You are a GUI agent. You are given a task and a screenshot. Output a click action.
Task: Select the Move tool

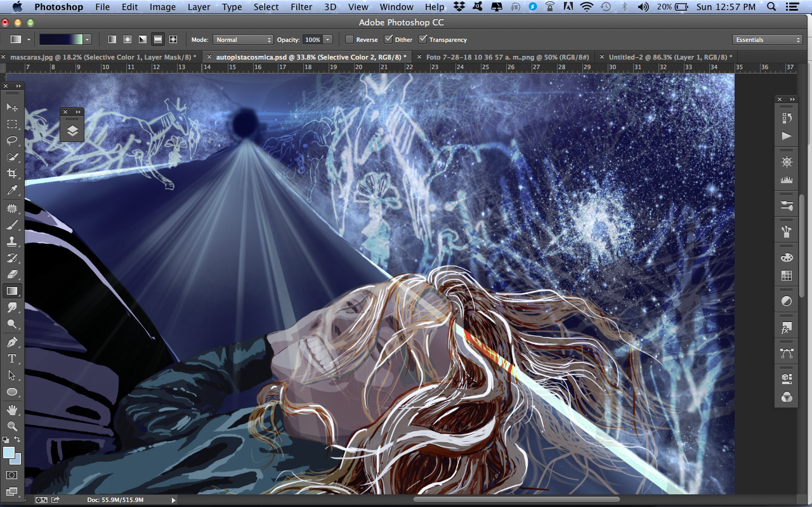pyautogui.click(x=12, y=106)
